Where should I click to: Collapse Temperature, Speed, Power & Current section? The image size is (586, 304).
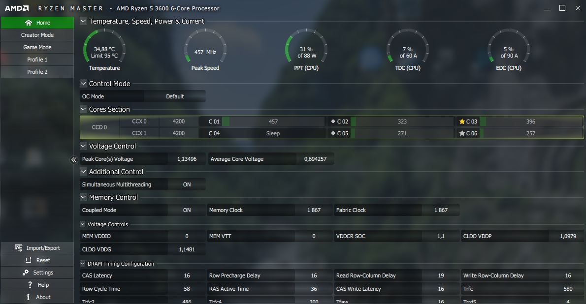(x=83, y=21)
